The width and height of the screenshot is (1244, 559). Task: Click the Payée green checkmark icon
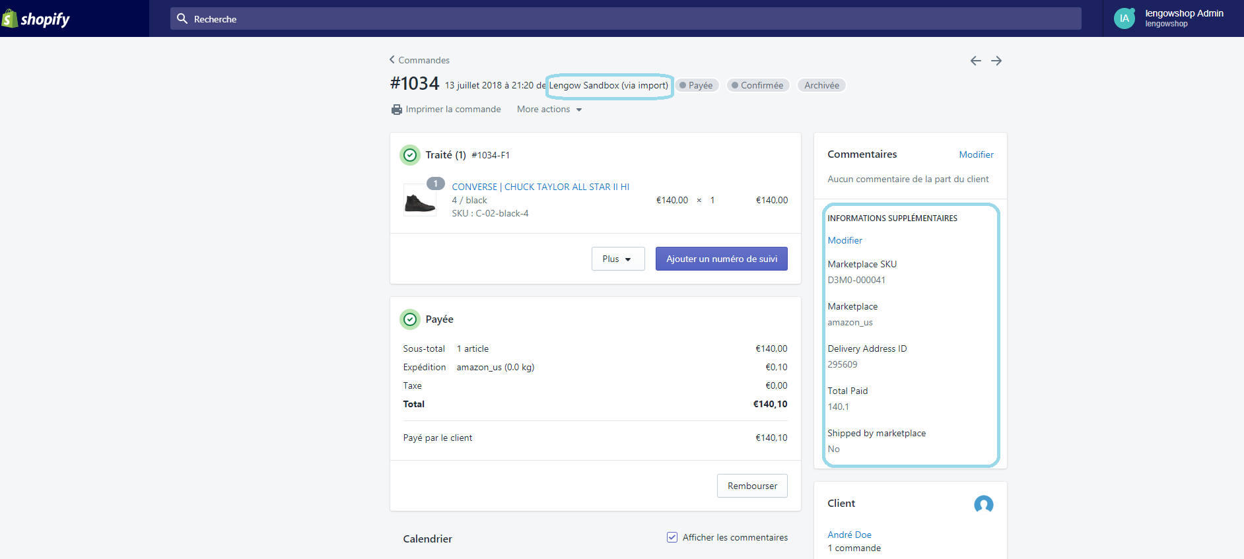[410, 319]
